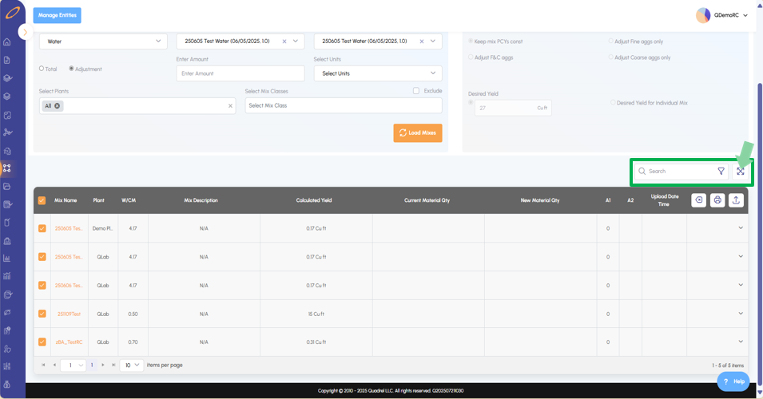Open the second 250605 Test Water dropdown arrow
This screenshot has height=399, width=763.
click(432, 41)
